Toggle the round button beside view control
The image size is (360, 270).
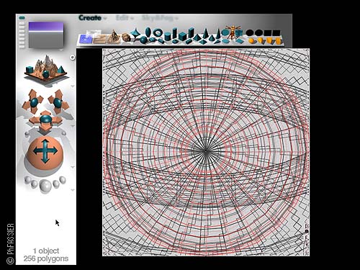click(72, 57)
